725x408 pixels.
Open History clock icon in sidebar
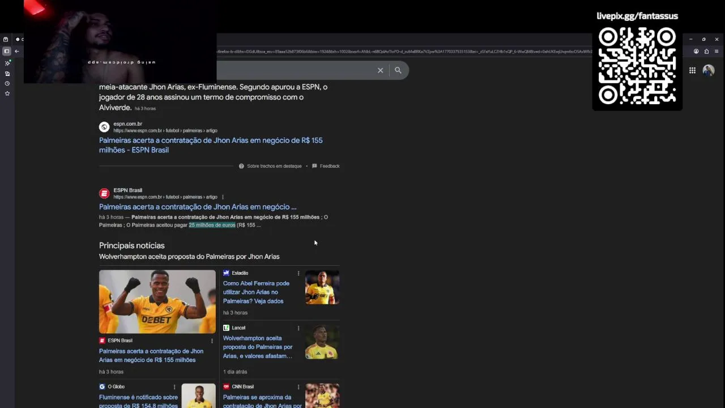[7, 83]
